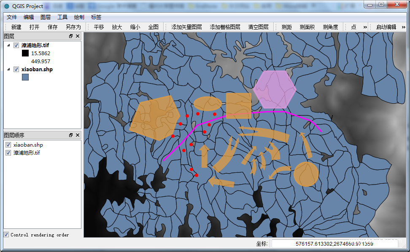This screenshot has width=410, height=252.
Task: Click 全图 to zoom full extent
Action: click(153, 27)
